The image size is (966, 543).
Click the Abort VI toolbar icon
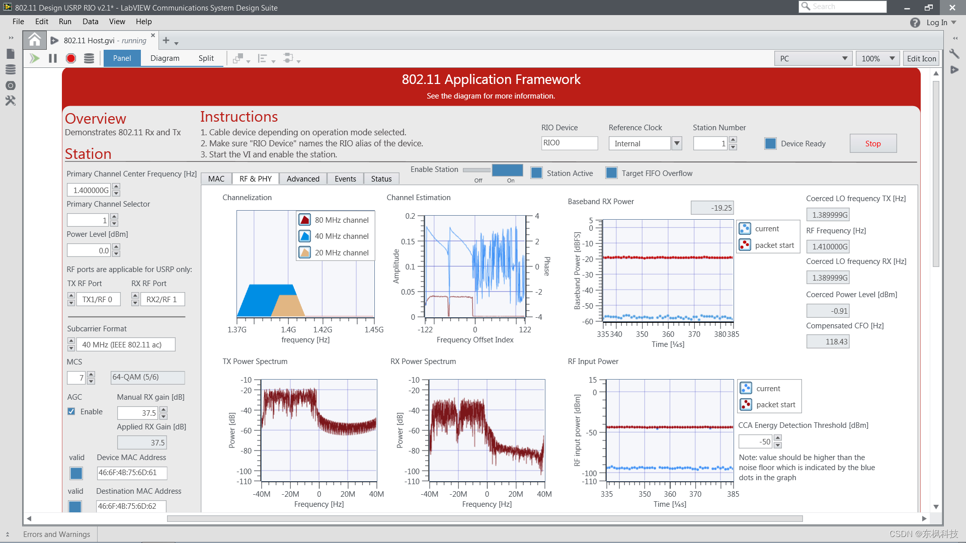71,58
